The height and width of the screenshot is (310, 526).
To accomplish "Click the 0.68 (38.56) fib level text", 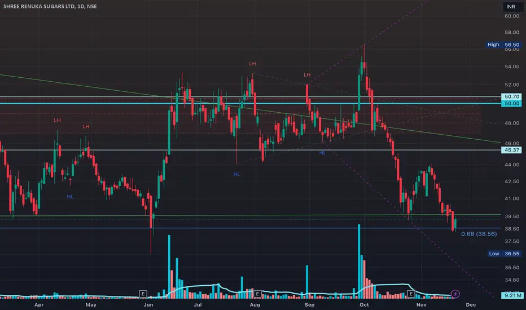I will point(479,234).
